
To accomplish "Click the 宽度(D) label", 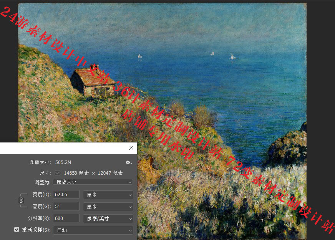I will coord(41,195).
